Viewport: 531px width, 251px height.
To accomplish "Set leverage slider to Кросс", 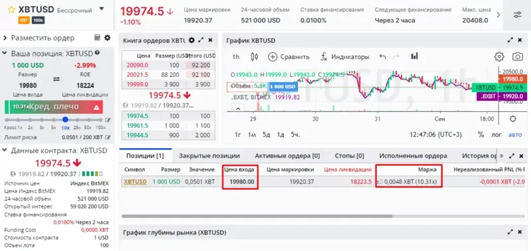I will pyautogui.click(x=7, y=120).
